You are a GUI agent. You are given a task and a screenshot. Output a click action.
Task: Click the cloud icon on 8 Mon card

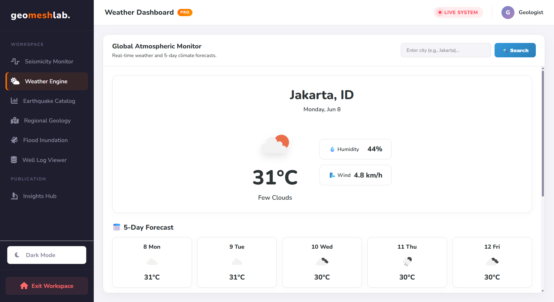pyautogui.click(x=152, y=262)
